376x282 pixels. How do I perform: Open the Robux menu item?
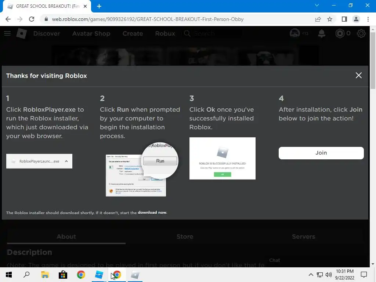pyautogui.click(x=165, y=33)
